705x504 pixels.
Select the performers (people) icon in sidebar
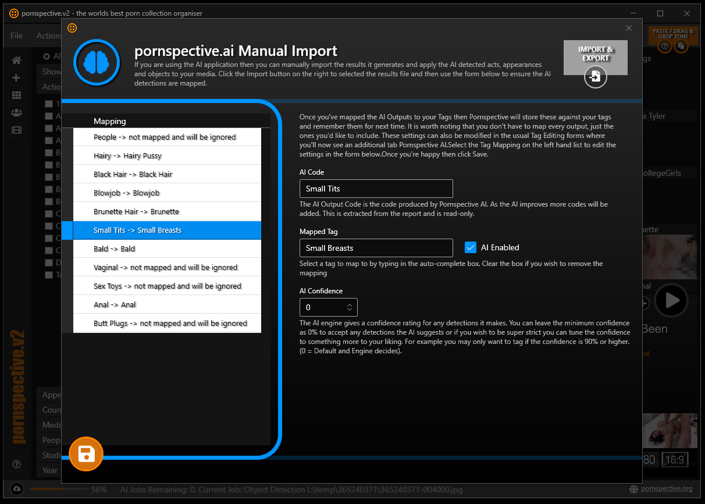(x=16, y=112)
